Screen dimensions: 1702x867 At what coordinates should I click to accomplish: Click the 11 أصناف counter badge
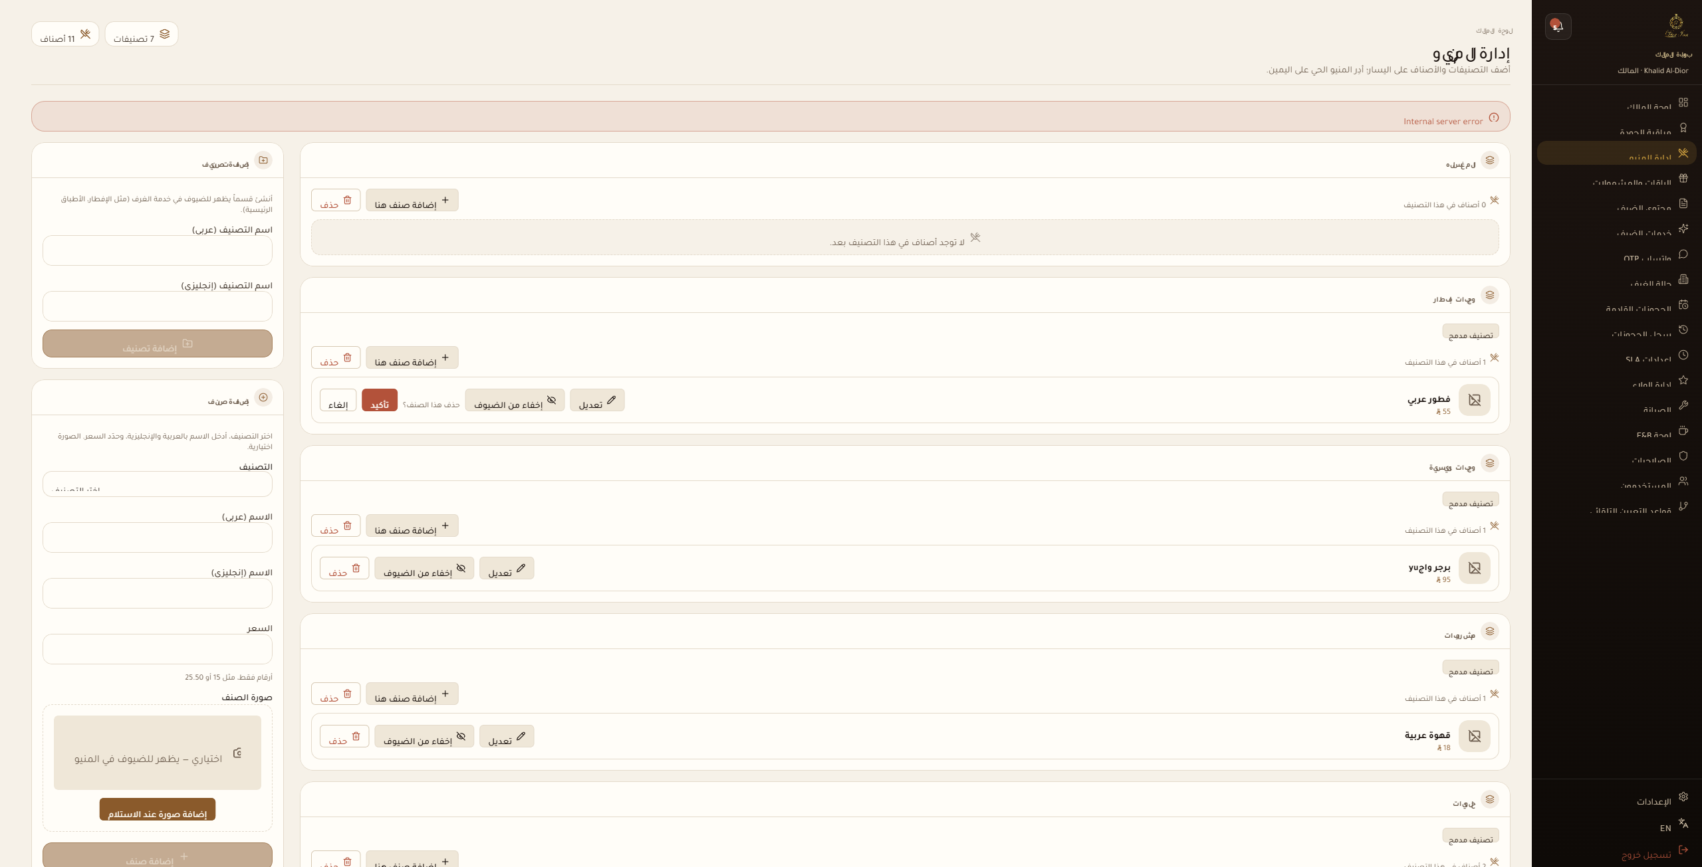65,34
